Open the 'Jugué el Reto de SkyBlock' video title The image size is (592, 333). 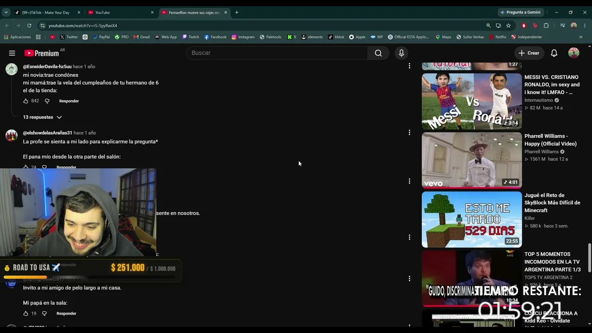(x=552, y=203)
